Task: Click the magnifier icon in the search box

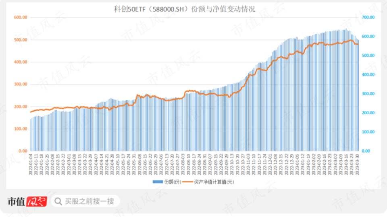Action: (58, 201)
